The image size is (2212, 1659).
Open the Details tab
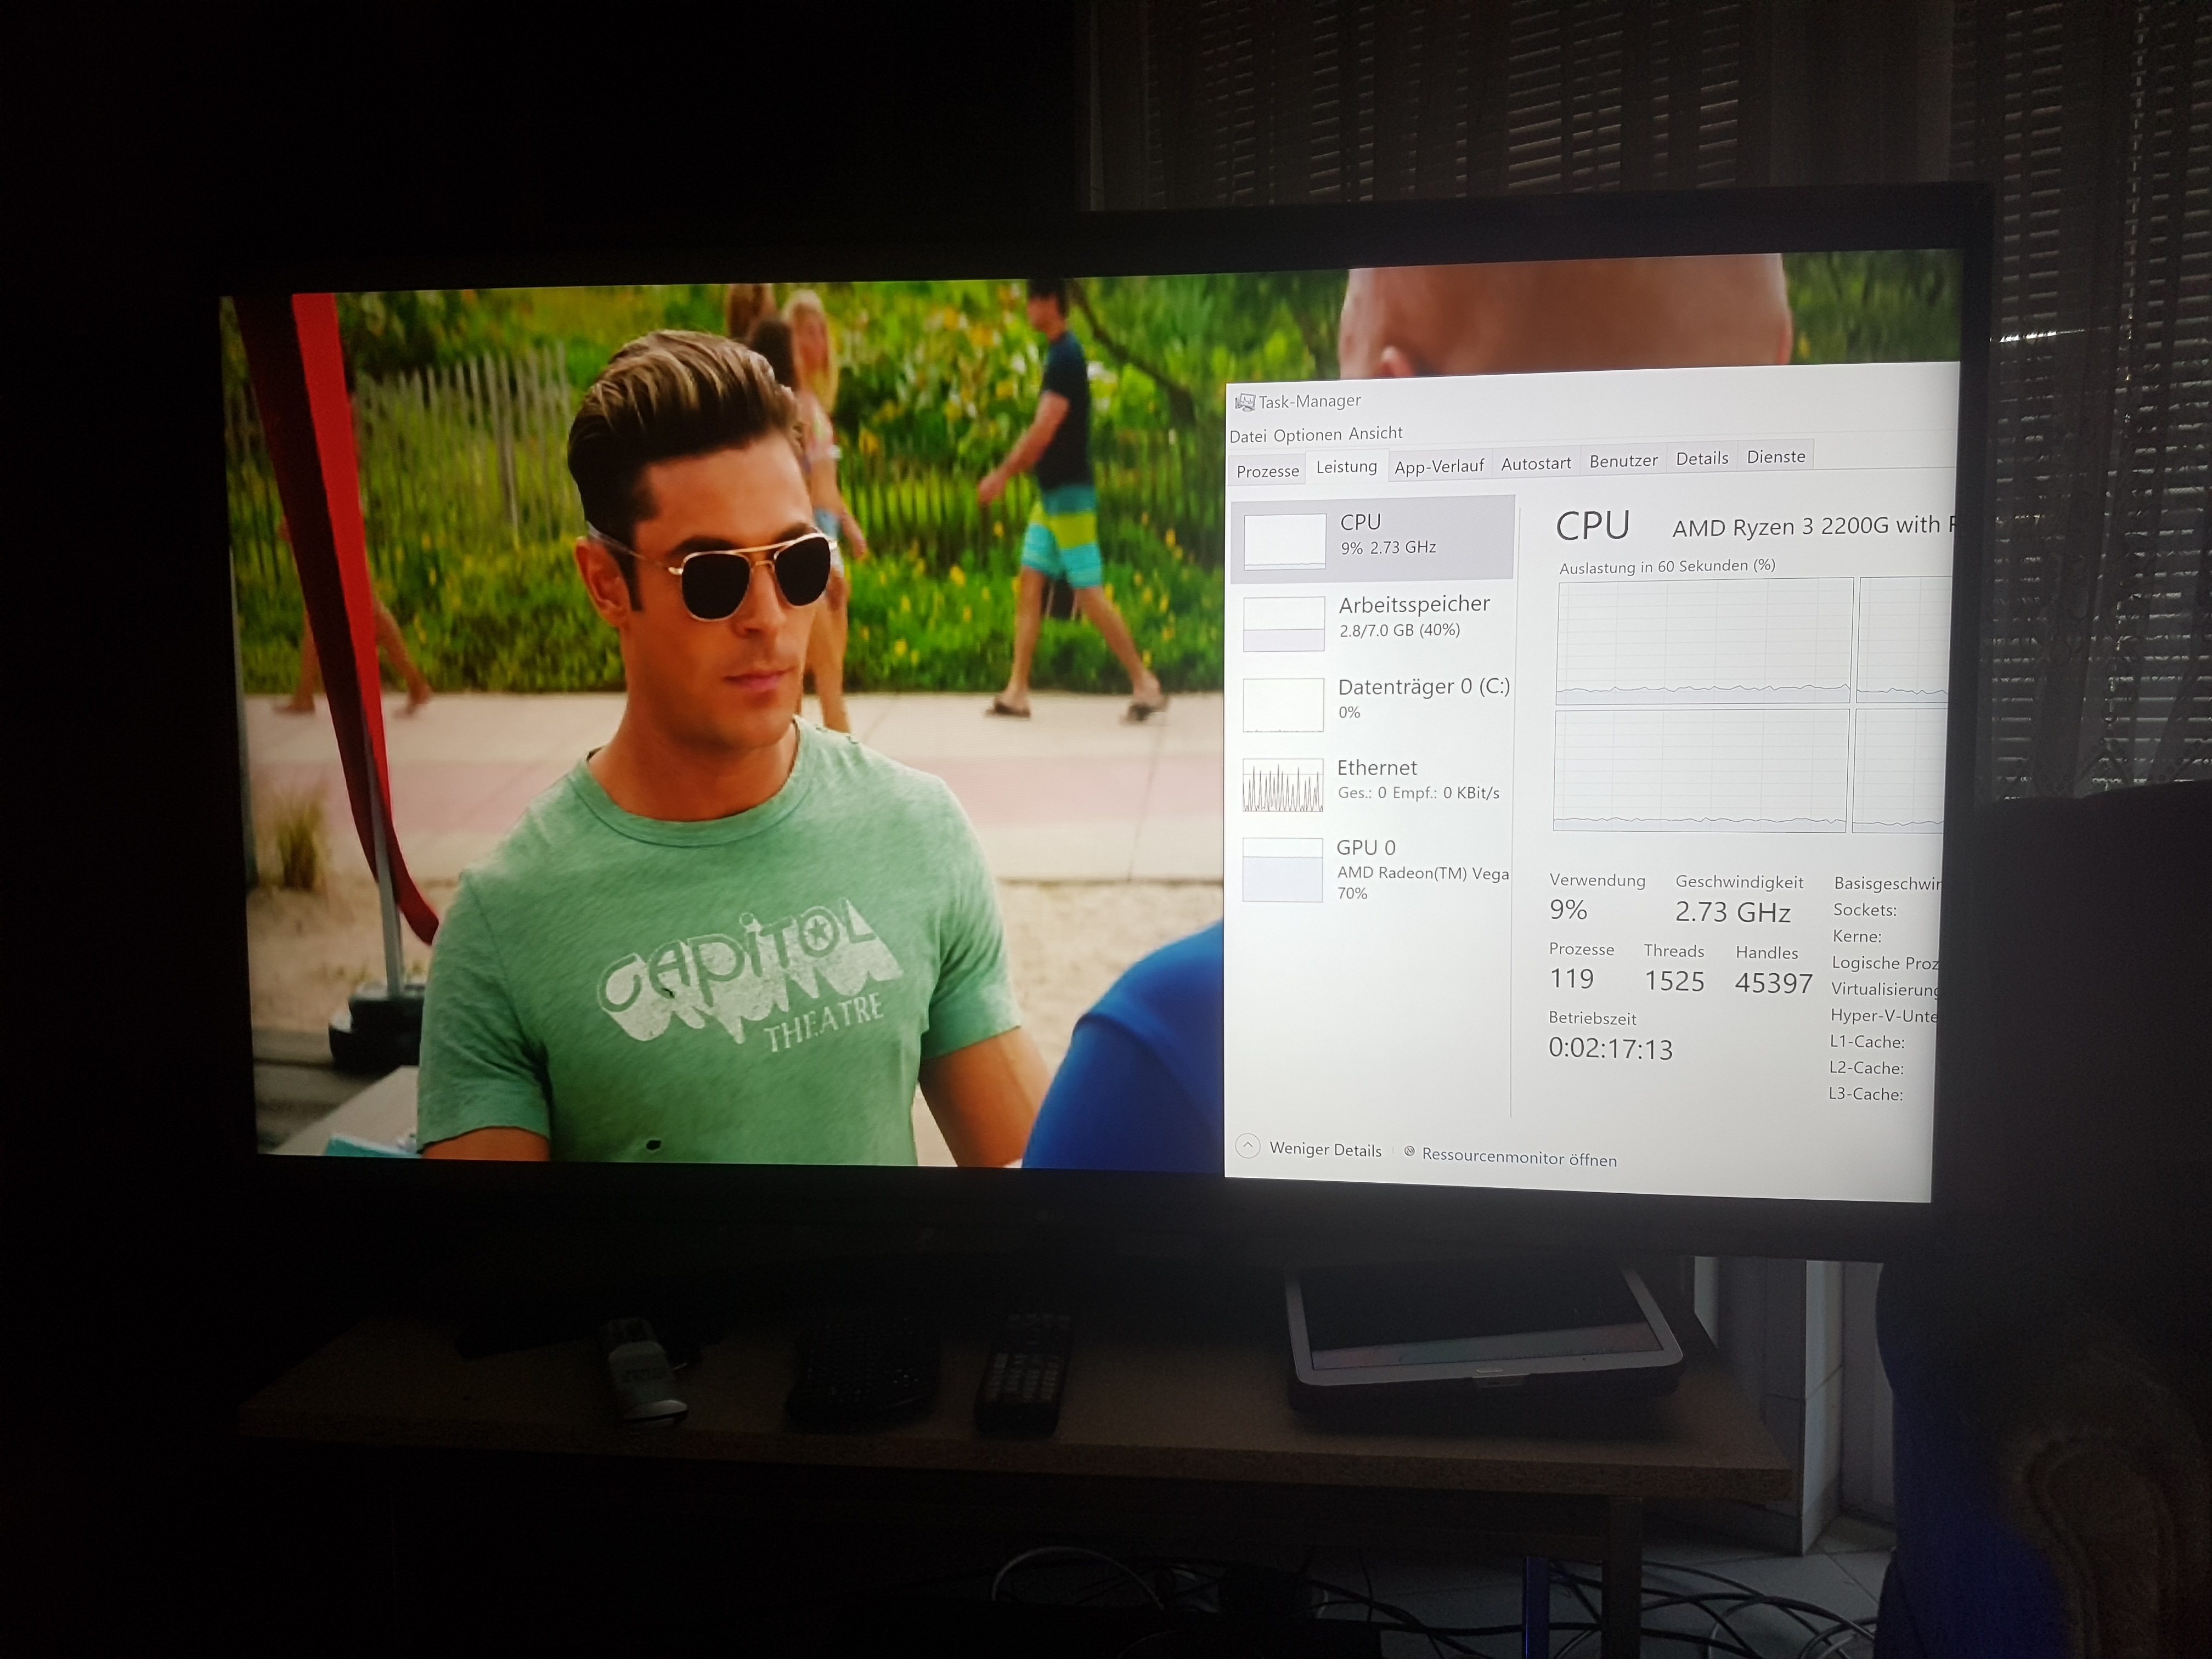click(1702, 458)
